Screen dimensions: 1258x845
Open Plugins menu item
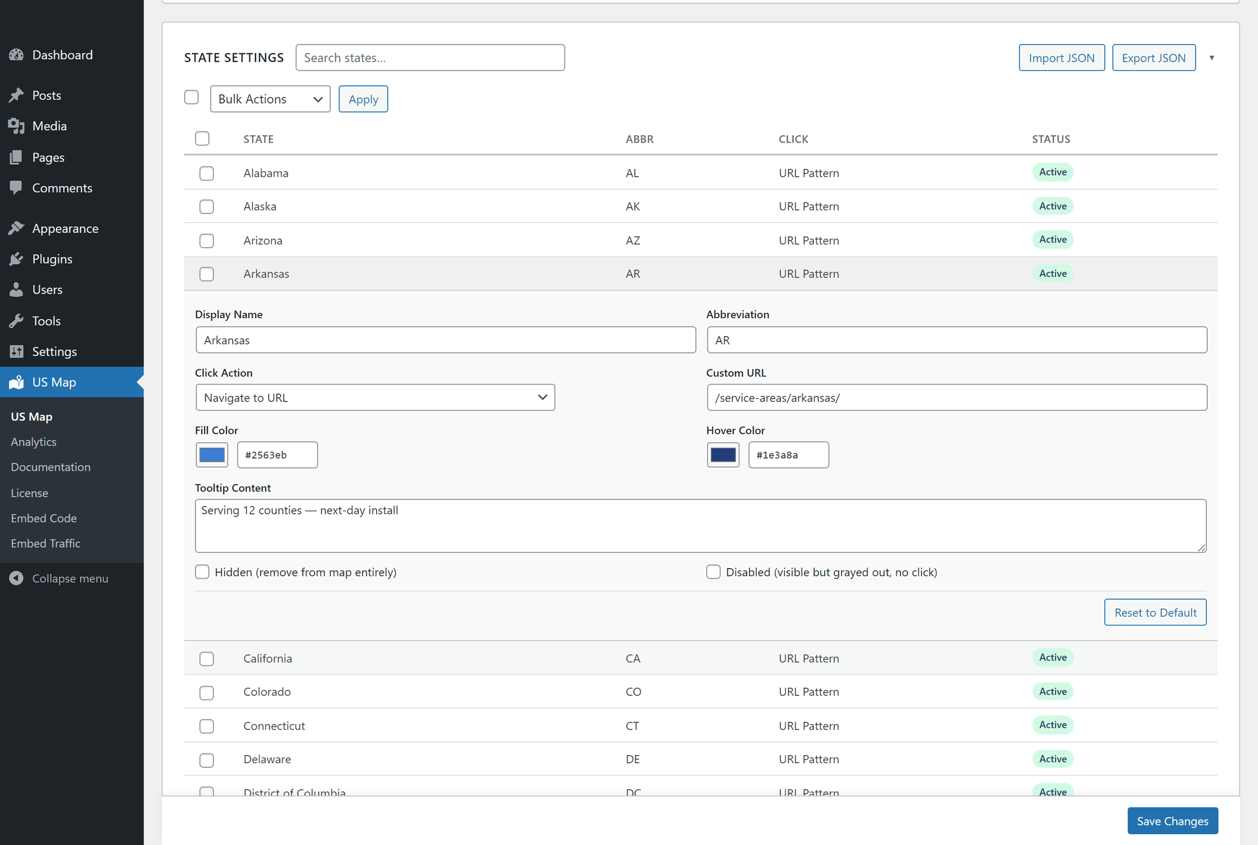click(x=53, y=259)
